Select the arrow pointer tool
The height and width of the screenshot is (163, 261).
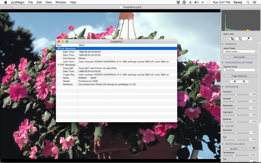tap(232, 39)
